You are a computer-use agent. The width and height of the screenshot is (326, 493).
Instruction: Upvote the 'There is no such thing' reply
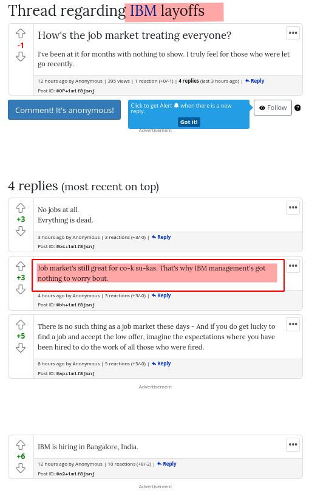tap(21, 325)
